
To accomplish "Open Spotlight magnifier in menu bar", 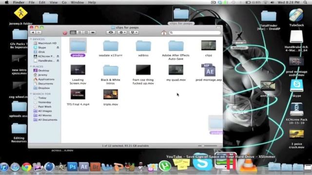I will point(305,2).
